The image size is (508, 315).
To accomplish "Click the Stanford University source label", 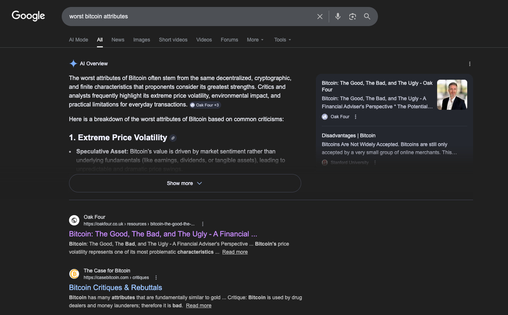I will point(350,163).
